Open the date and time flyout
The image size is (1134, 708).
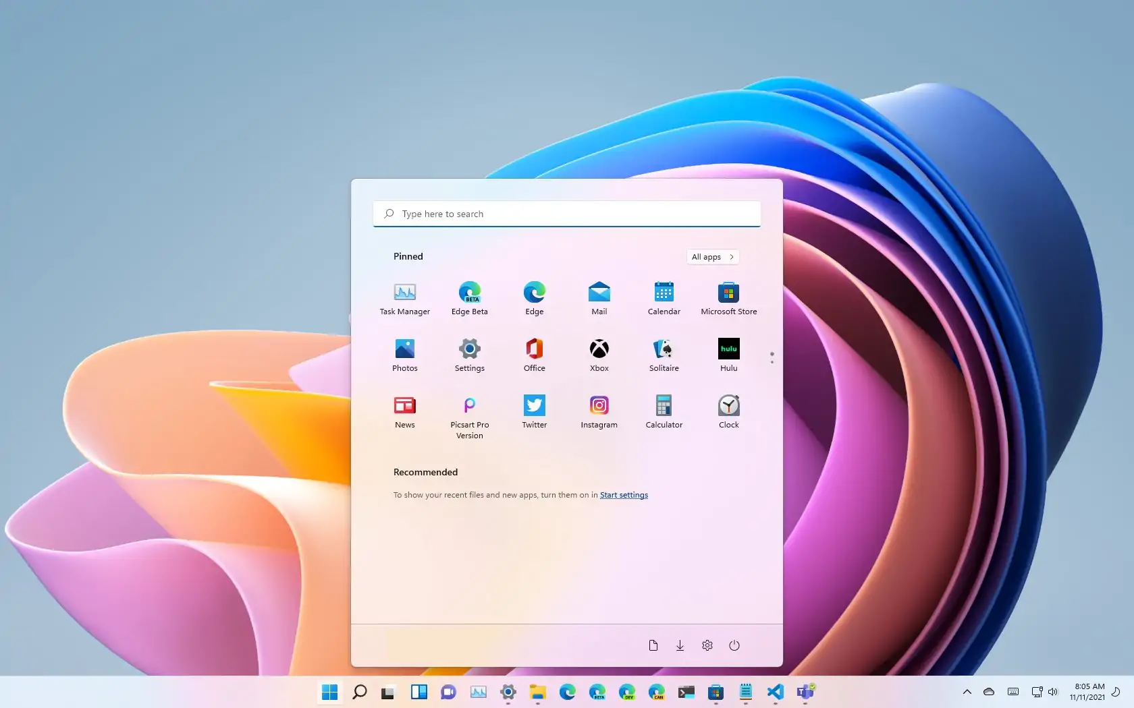coord(1088,692)
